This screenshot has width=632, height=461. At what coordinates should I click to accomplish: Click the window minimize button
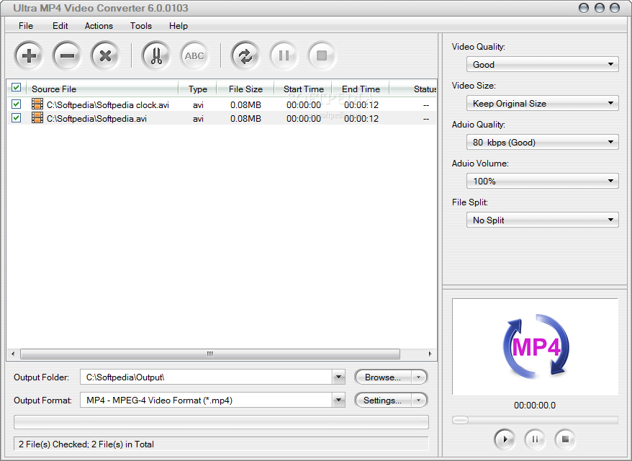pyautogui.click(x=584, y=8)
